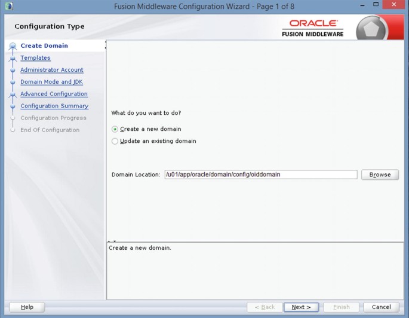409x318 pixels.
Task: Jump to Domain Mode and JDK step
Action: [x=51, y=82]
